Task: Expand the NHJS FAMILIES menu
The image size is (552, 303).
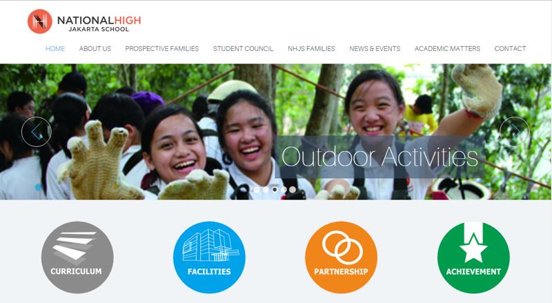Action: (312, 48)
